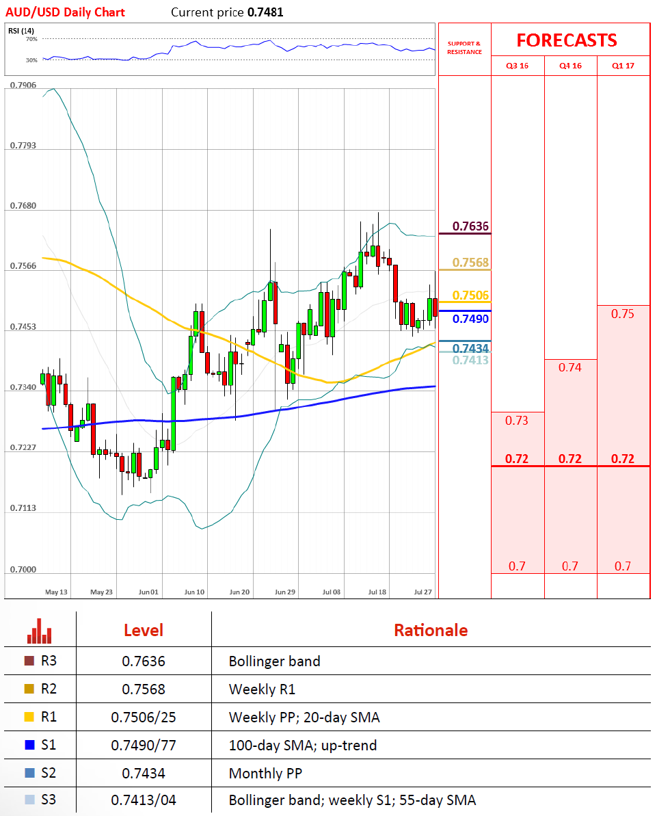Select the S2 steel blue color swatch
Viewport: 657px width, 816px height.
pos(29,773)
